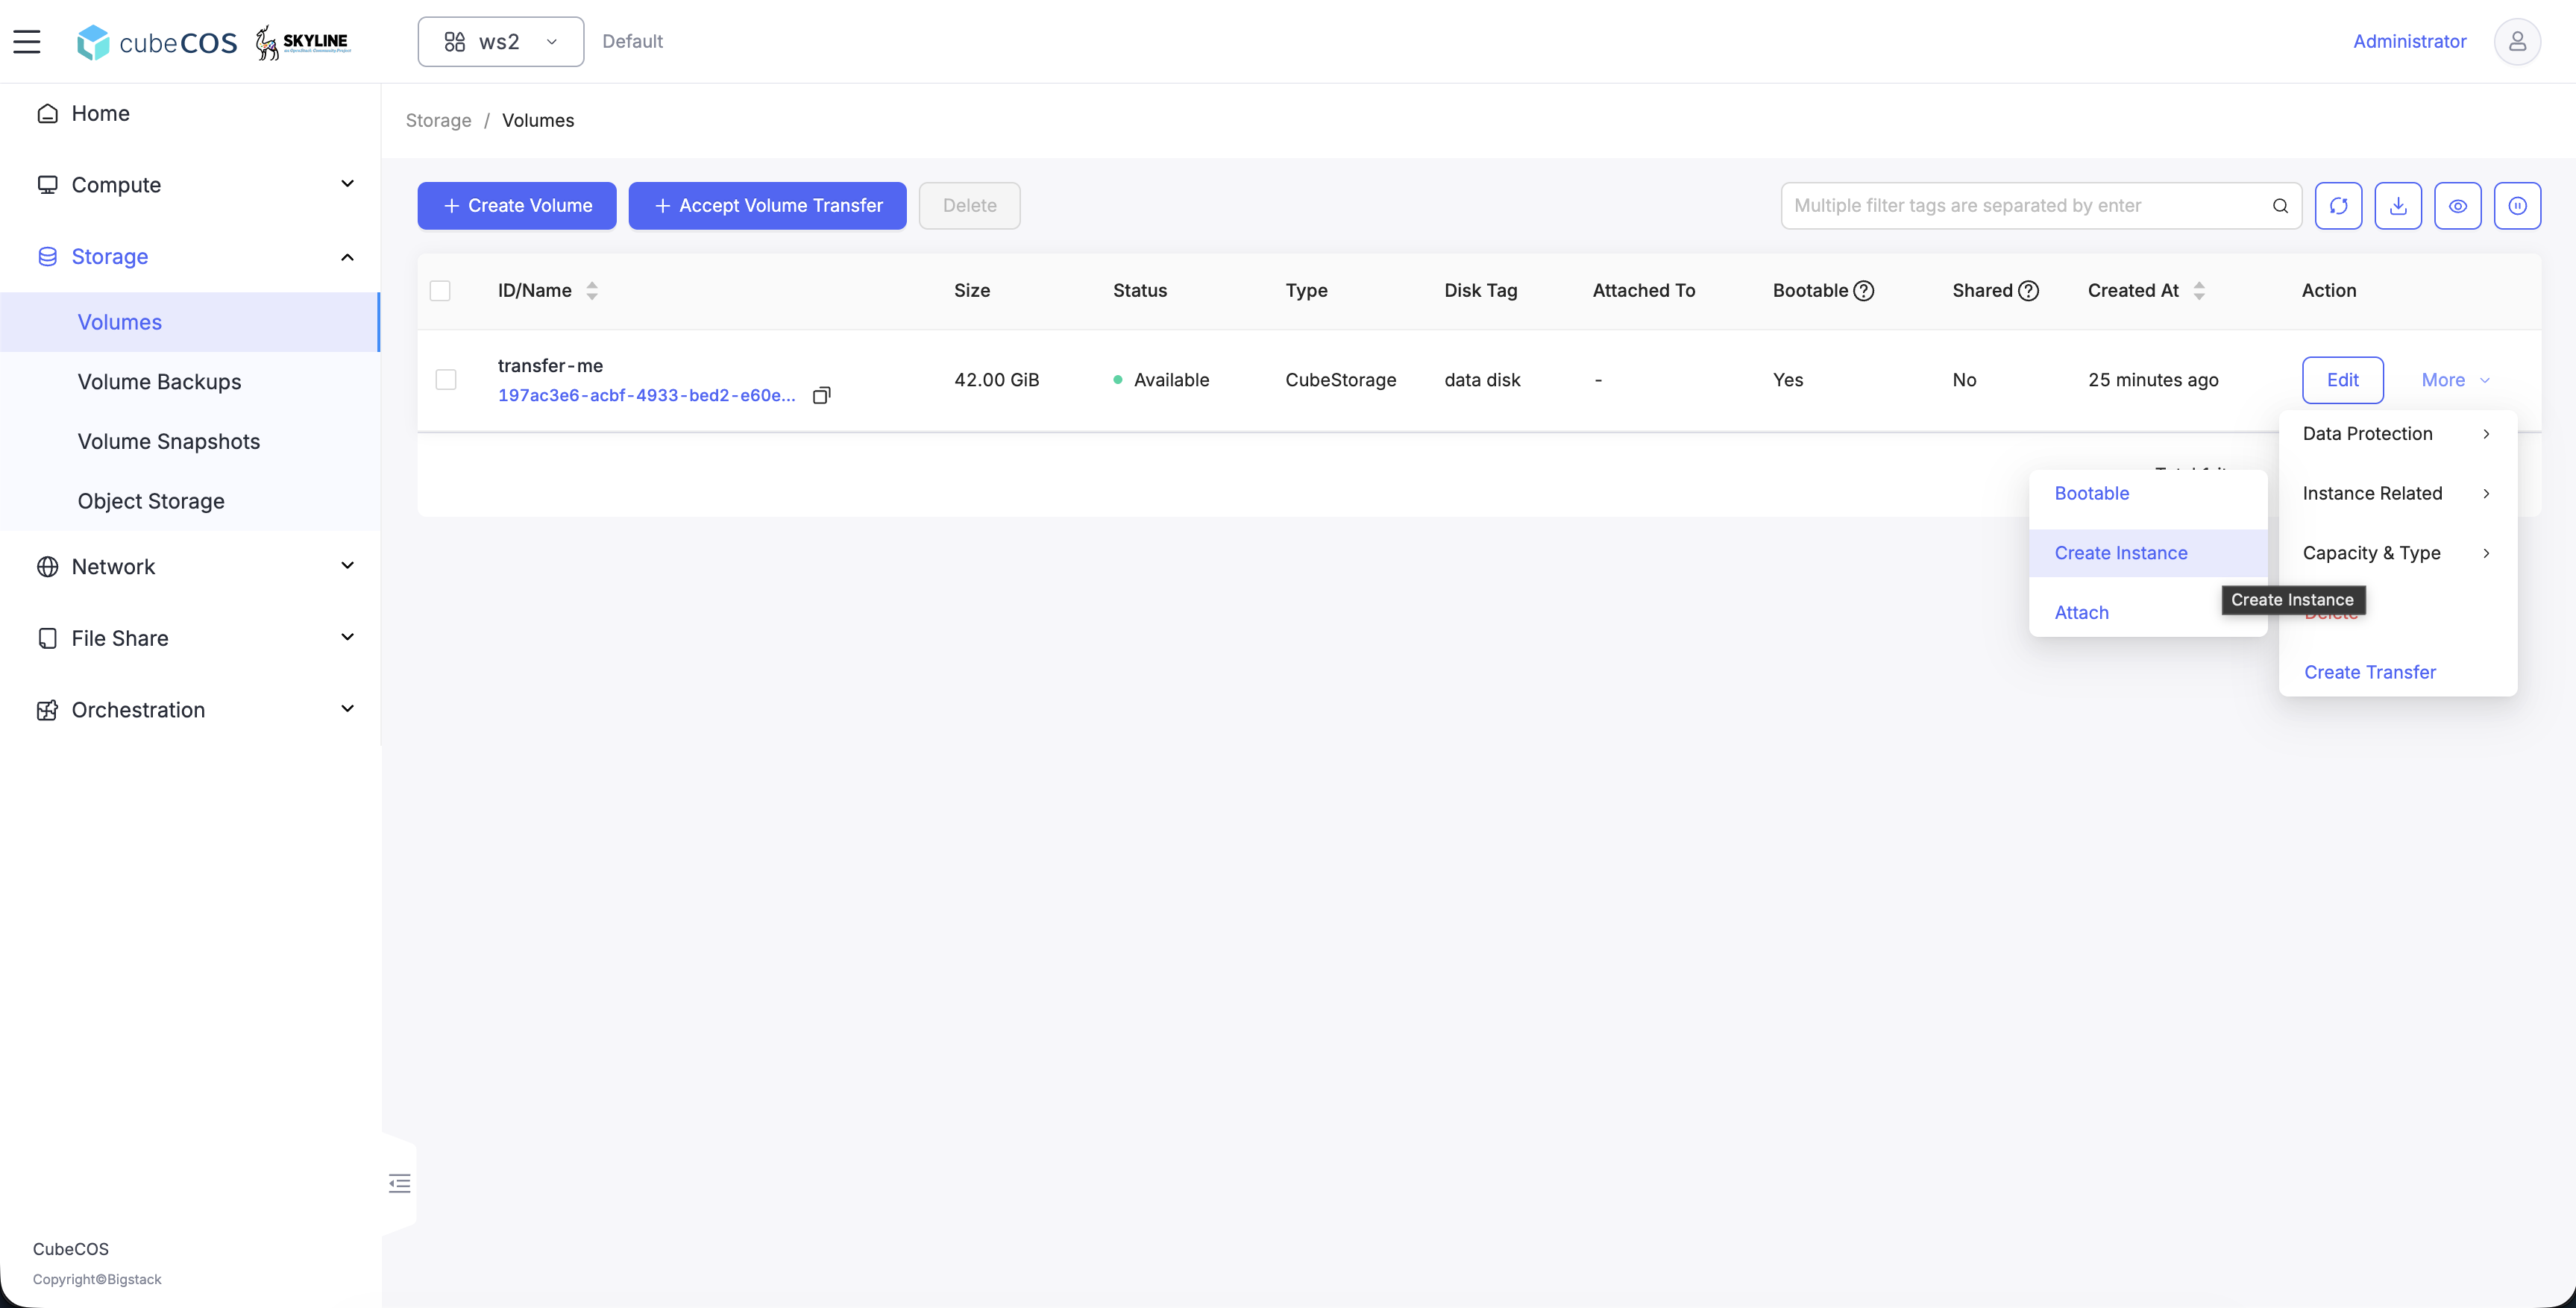The height and width of the screenshot is (1308, 2576).
Task: Click the Storage breadcrumb
Action: (x=438, y=121)
